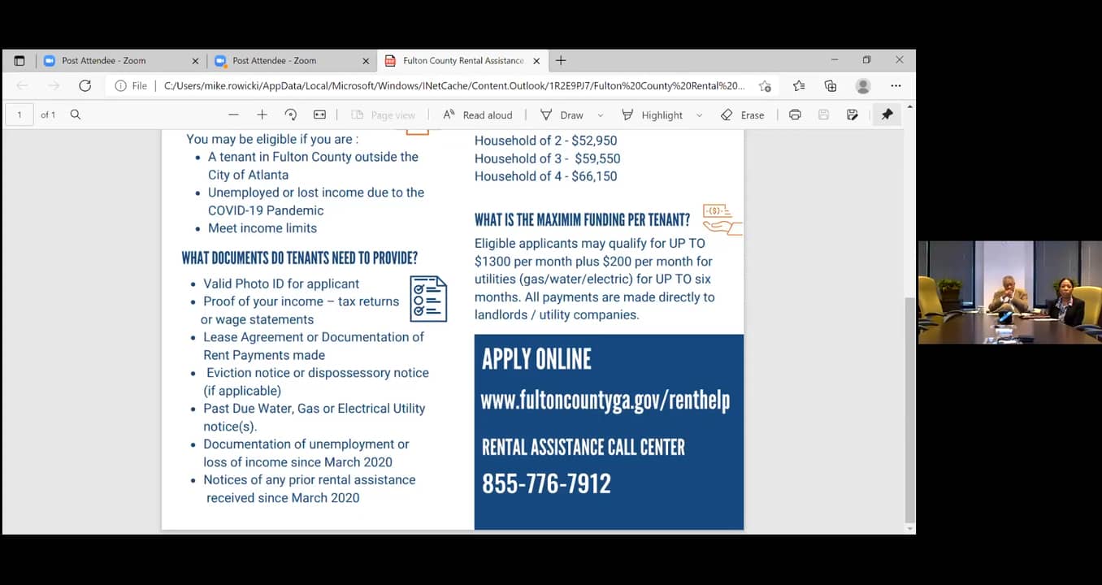Screen dimensions: 1102x585
Task: Click the Zoom participant video thumbnail
Action: point(1010,292)
